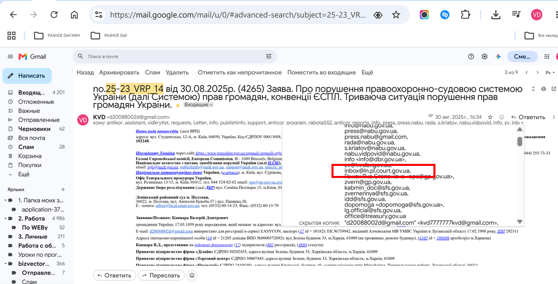
Task: Open the РАЗНОЕ Dell МКН bookmark folder
Action: pyautogui.click(x=57, y=35)
